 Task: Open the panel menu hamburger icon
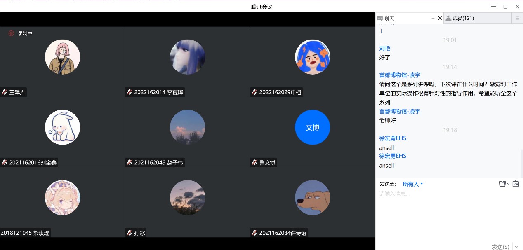(518, 18)
